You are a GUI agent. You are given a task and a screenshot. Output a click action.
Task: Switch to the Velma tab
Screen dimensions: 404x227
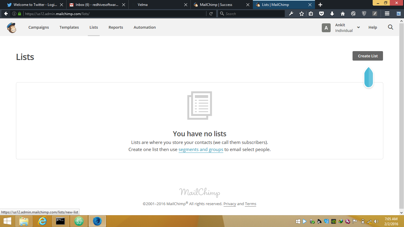click(159, 5)
